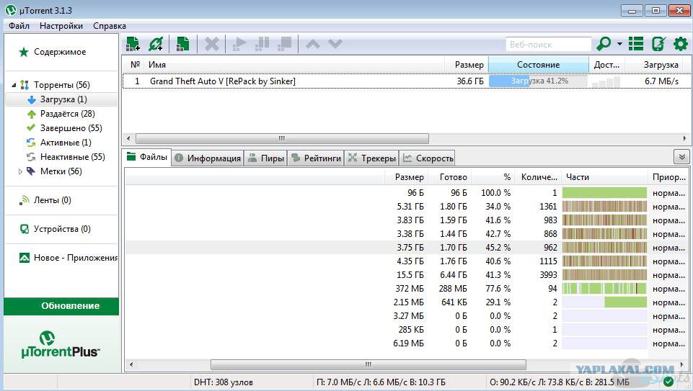Viewport: 693px width, 391px height.
Task: Click the files list horizontal scrollbar thumb
Action: (368, 364)
